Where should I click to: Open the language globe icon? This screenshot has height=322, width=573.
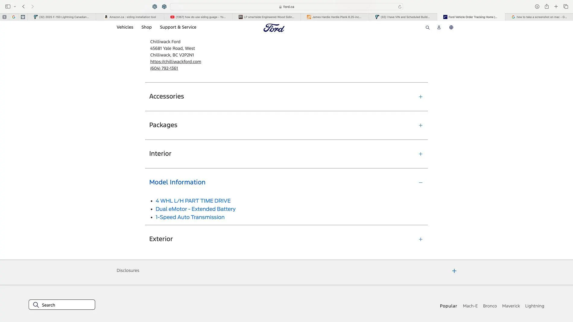tap(451, 27)
